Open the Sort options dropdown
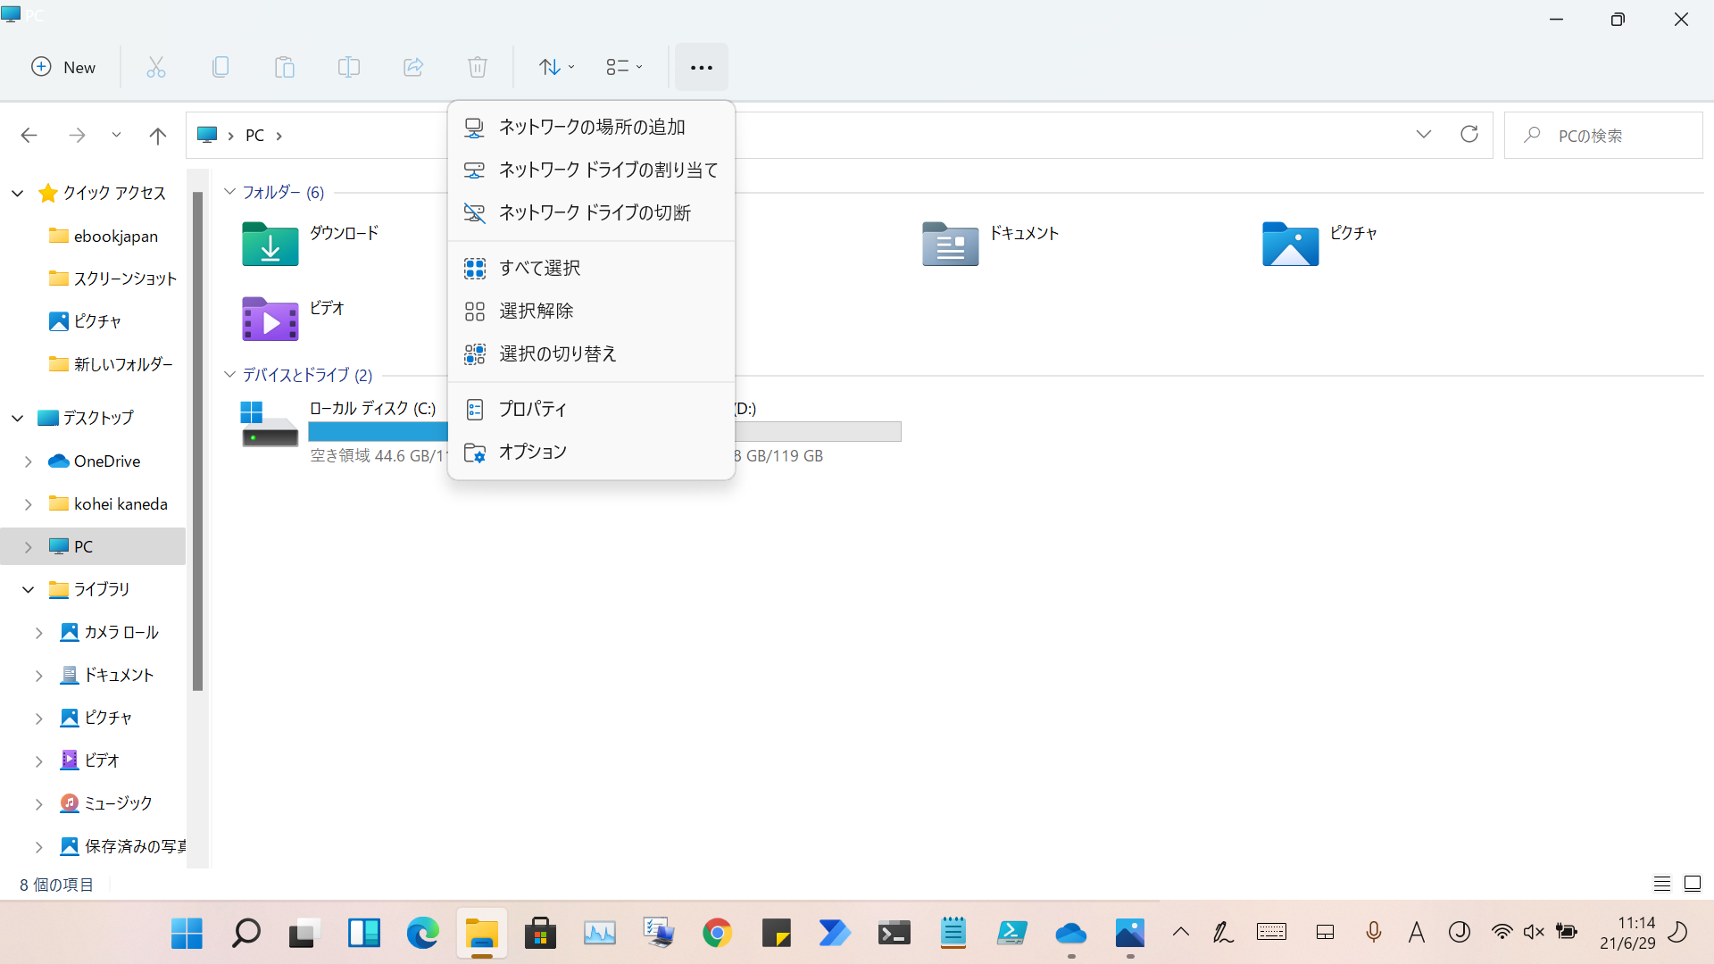 point(556,67)
